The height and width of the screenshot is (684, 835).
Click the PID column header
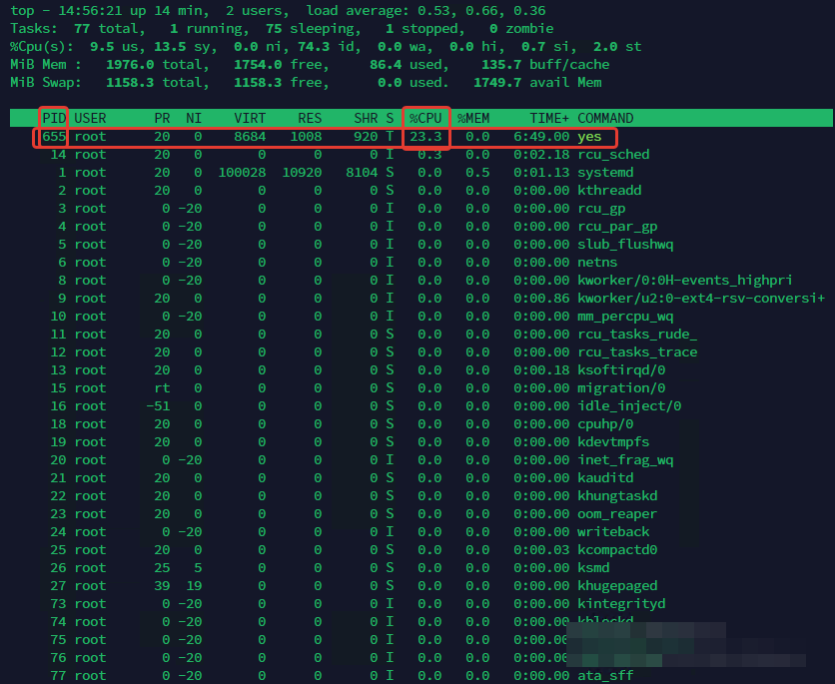coord(54,118)
